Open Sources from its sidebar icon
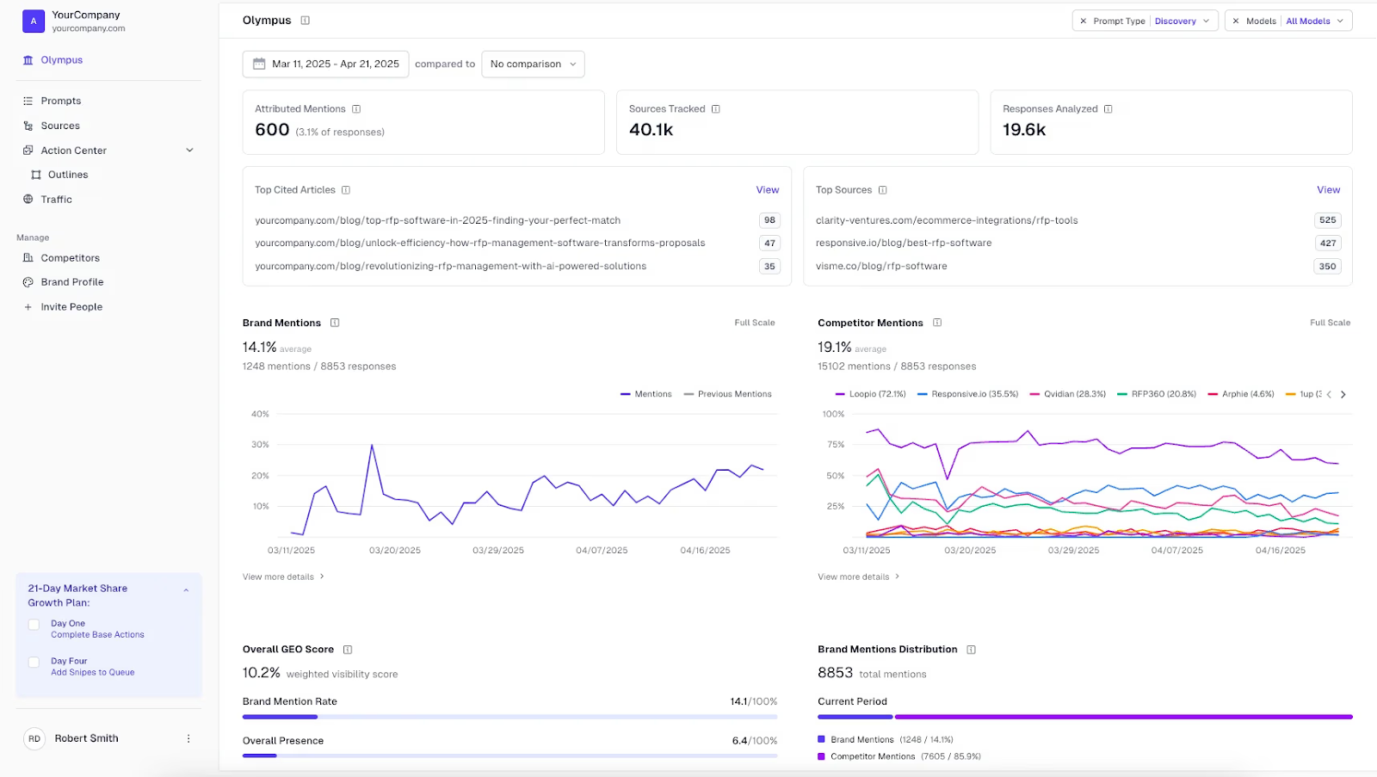 pos(28,126)
